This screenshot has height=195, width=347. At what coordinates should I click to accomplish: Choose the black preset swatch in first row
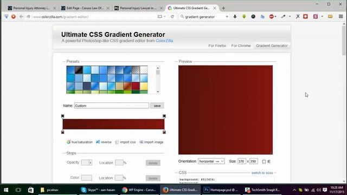pyautogui.click(x=79, y=70)
